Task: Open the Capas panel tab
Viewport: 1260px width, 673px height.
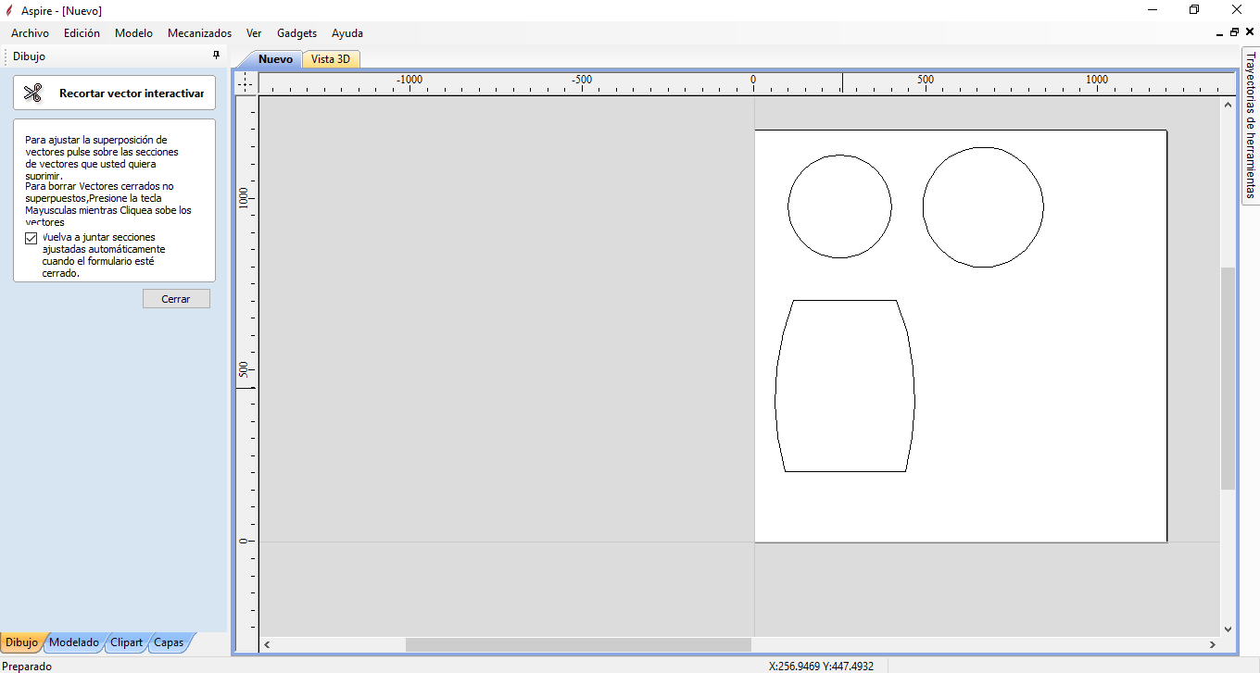Action: tap(169, 642)
